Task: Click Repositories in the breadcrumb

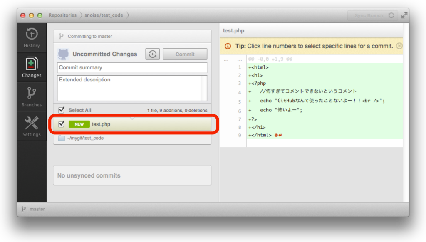Action: point(62,15)
